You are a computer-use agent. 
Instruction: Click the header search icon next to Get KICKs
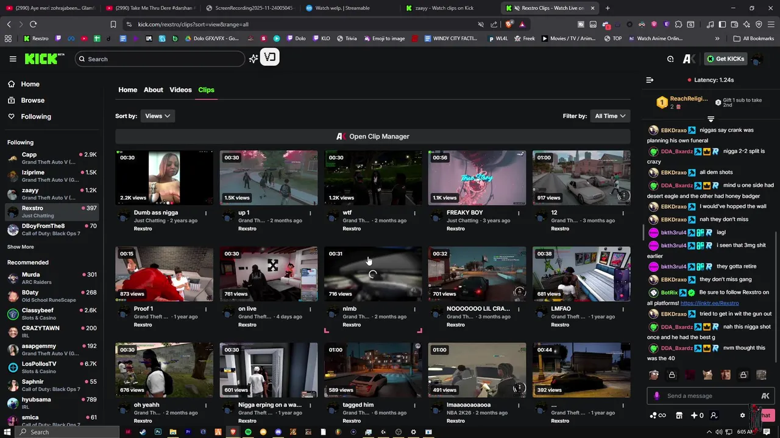pos(670,59)
